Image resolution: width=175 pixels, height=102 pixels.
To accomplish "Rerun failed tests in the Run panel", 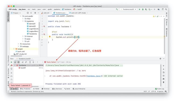I will pyautogui.click(x=11, y=65).
